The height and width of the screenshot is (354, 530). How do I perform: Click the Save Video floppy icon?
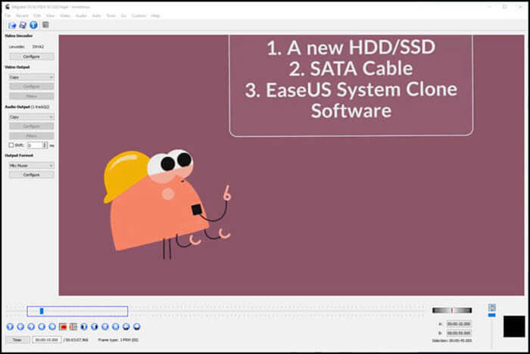pos(23,25)
